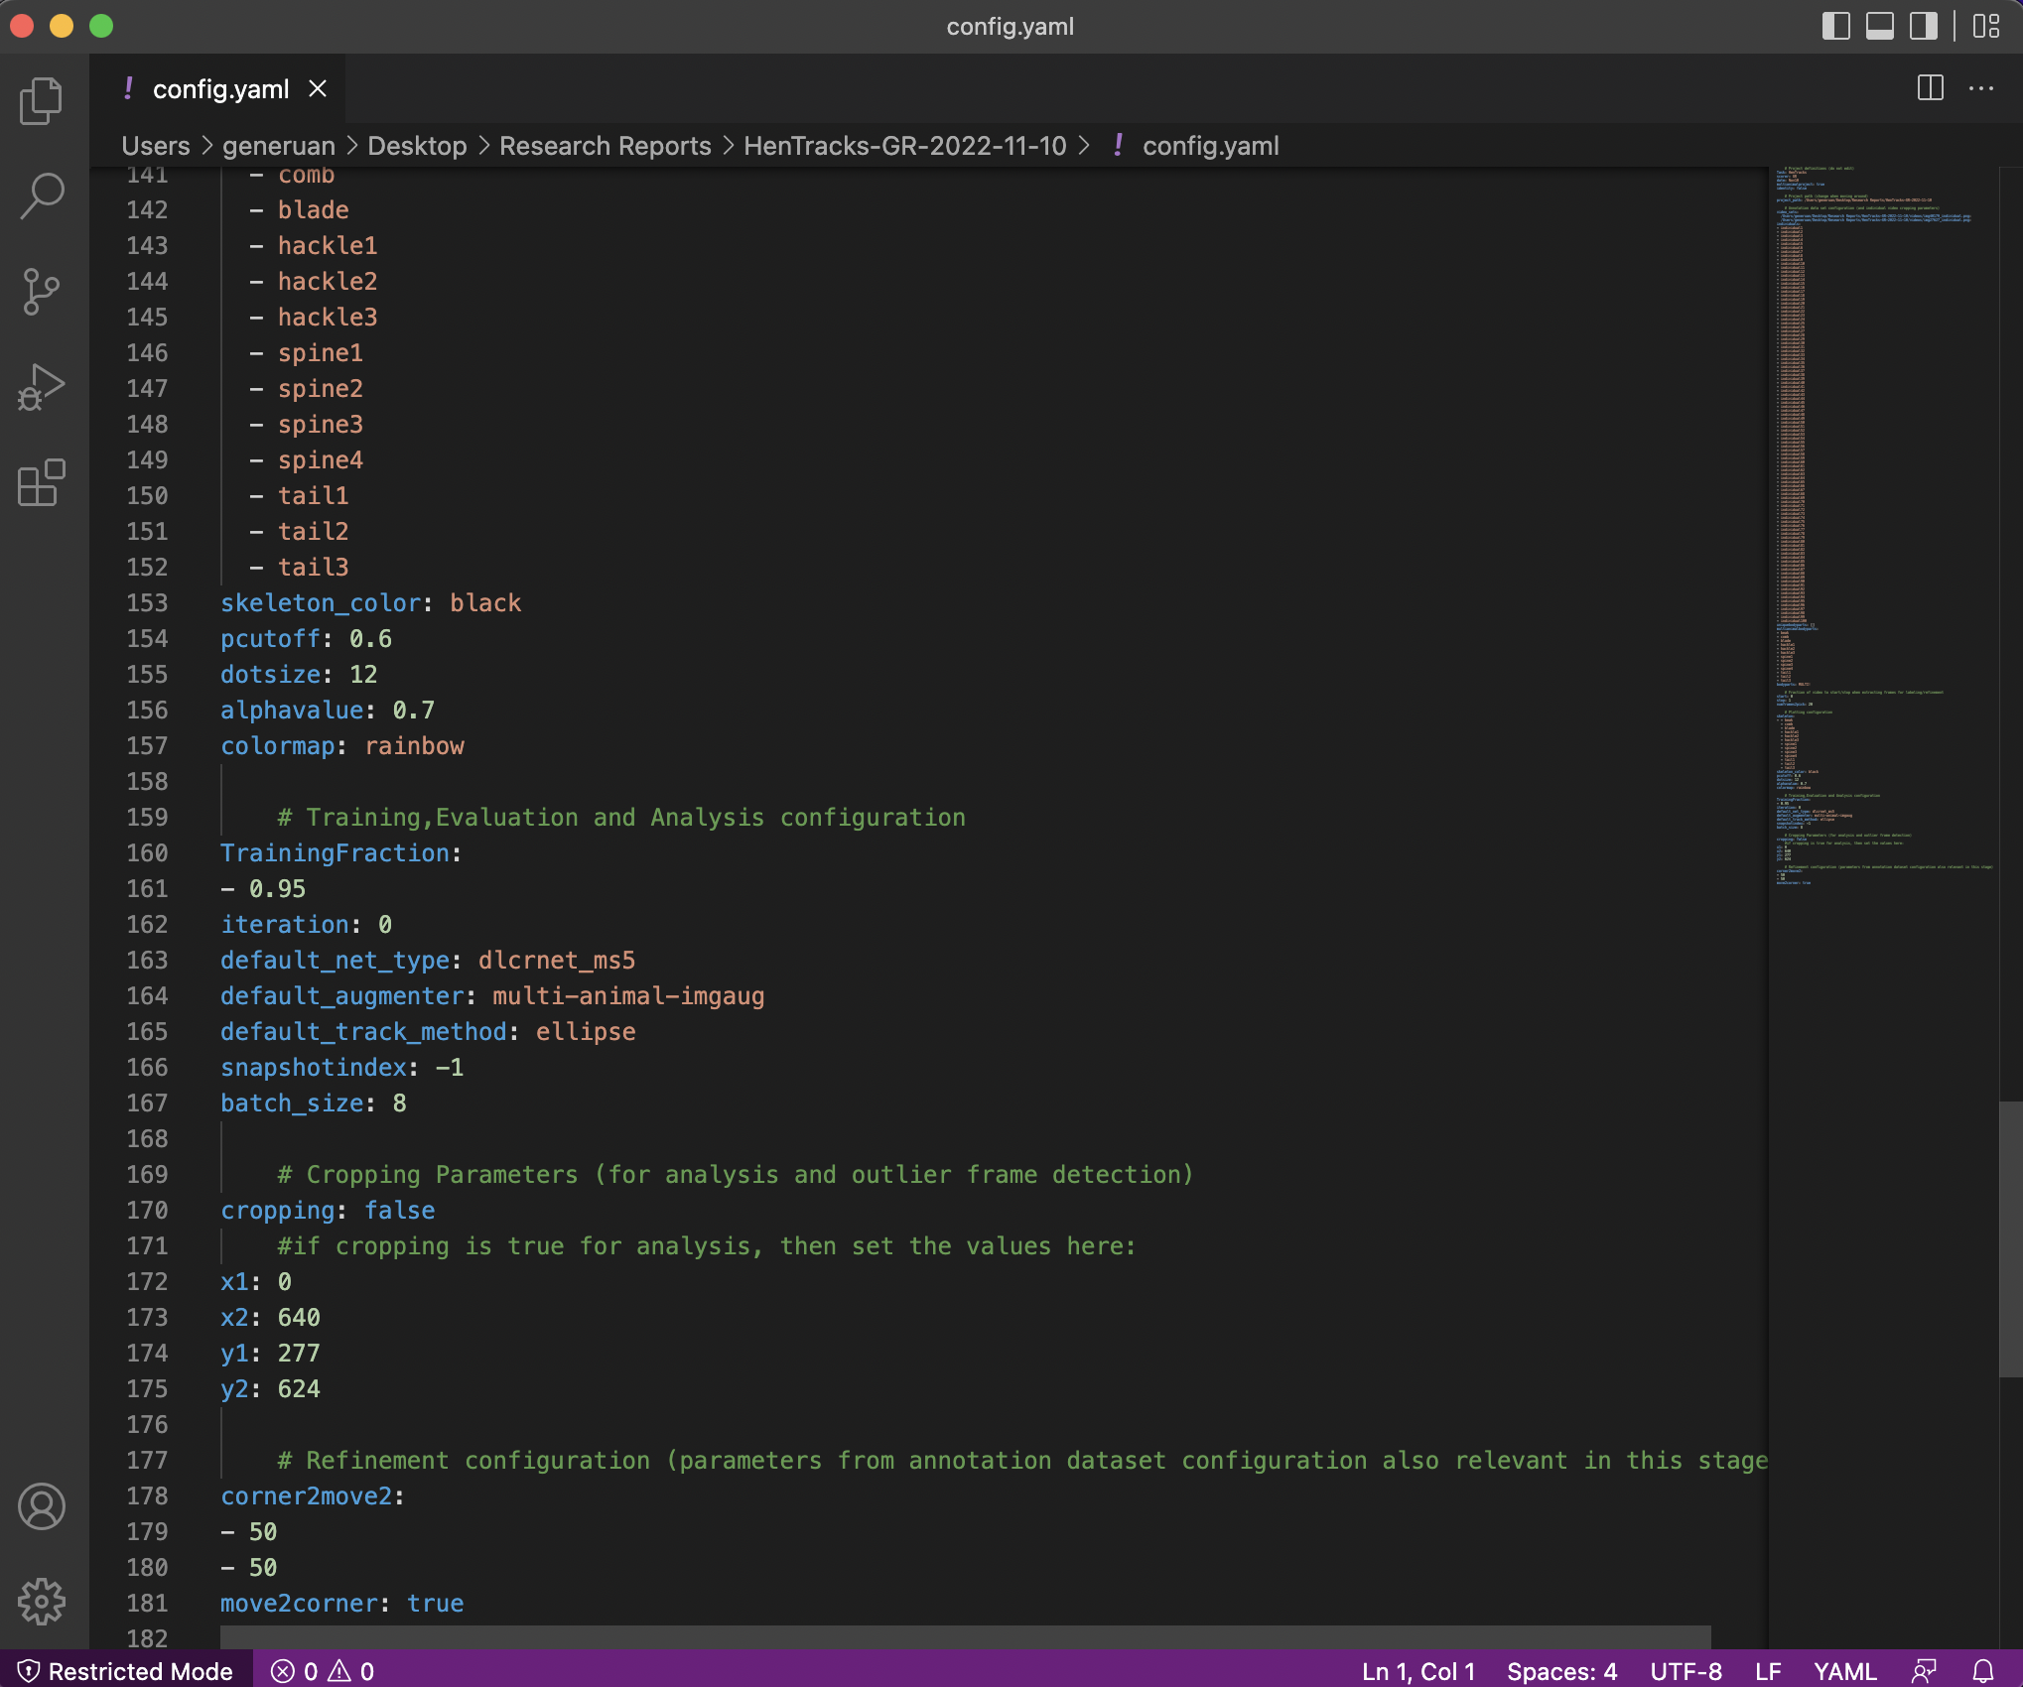Viewport: 2023px width, 1687px height.
Task: Open notifications from the bell
Action: point(1981,1671)
